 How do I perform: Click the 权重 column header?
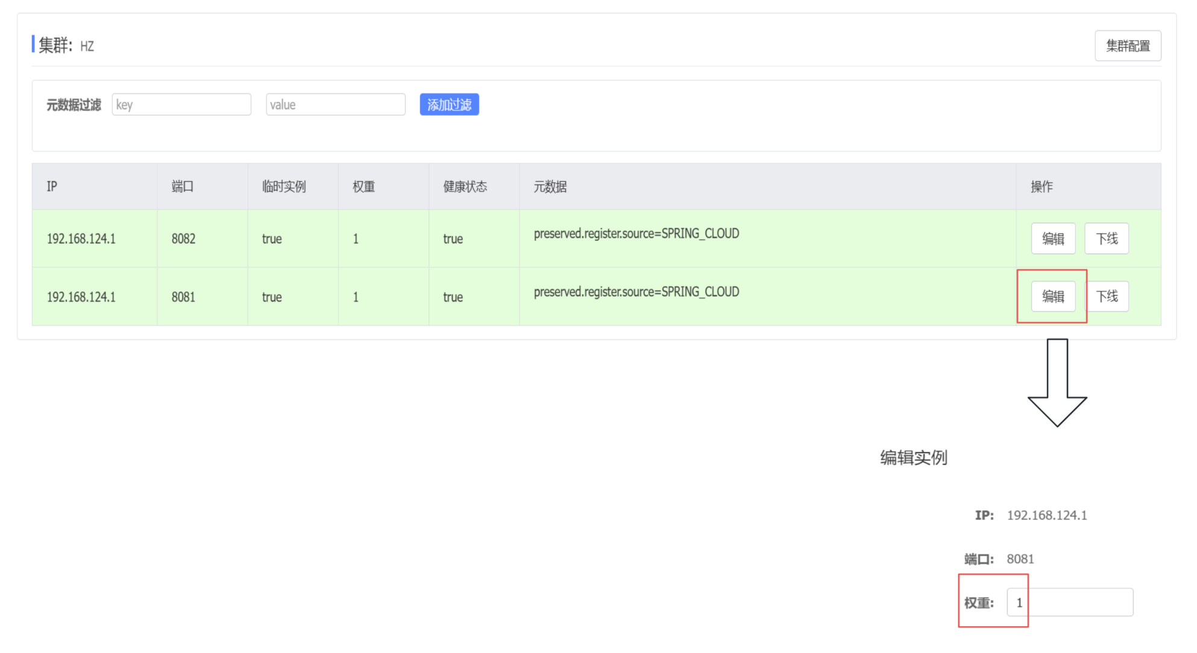click(363, 187)
